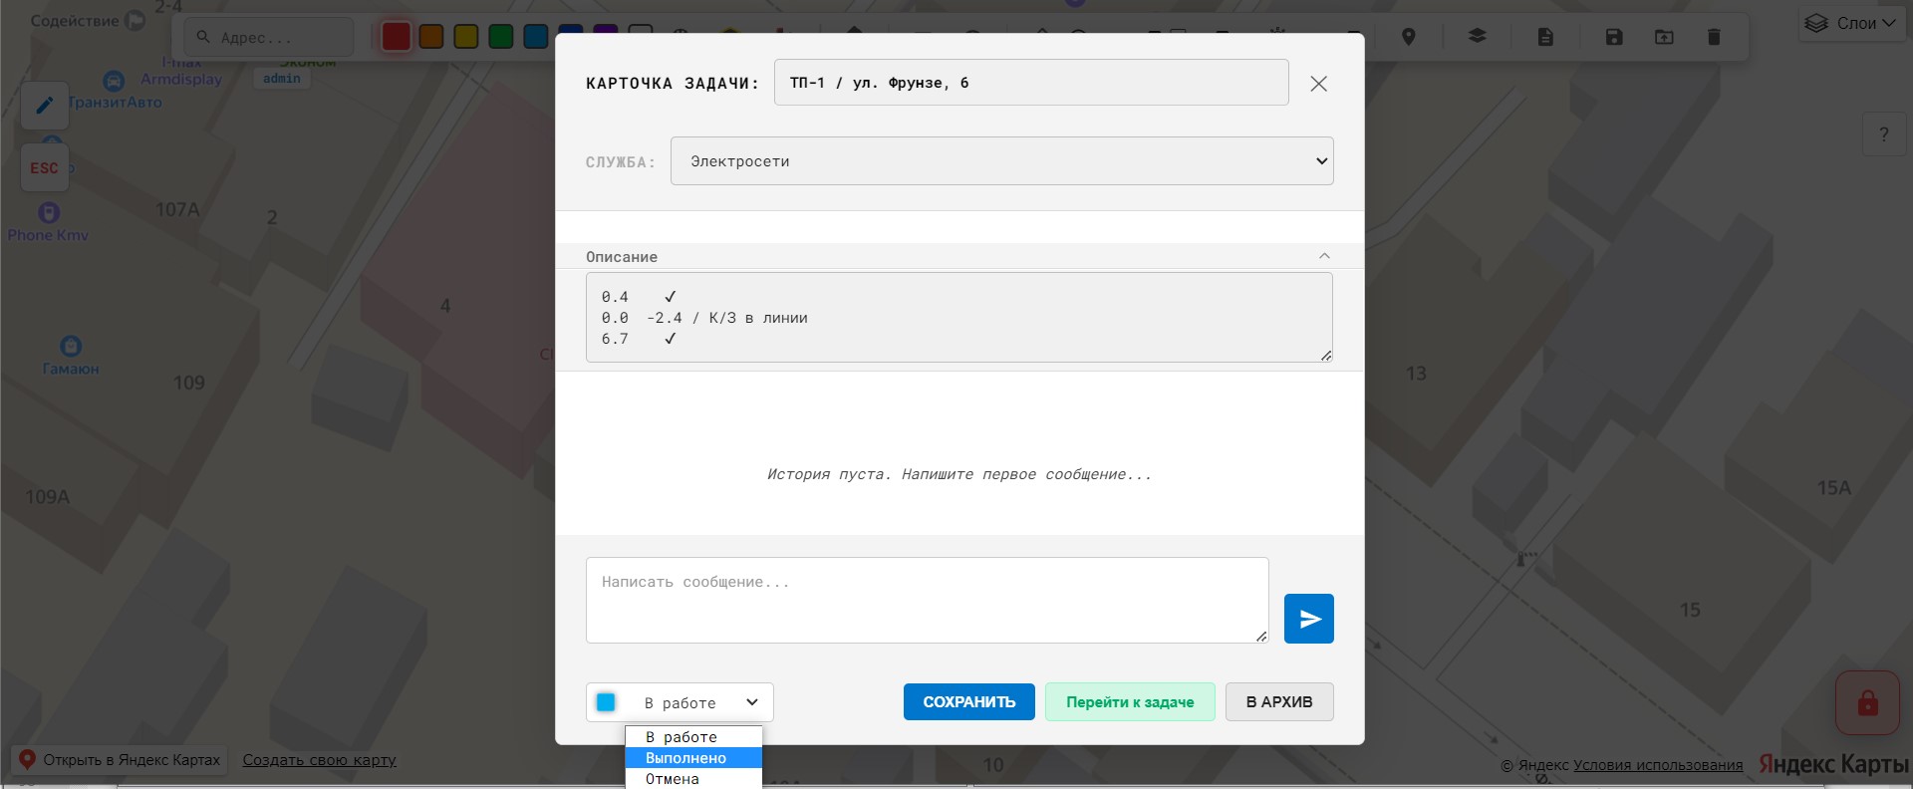This screenshot has height=789, width=1913.
Task: Open the Открыть в Яндекс Картах link
Action: 120,760
